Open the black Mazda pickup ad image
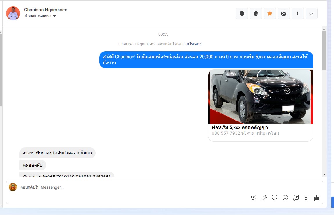Image resolution: width=334 pixels, height=215 pixels. 260,96
